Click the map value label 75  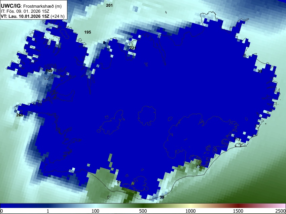coord(198,166)
